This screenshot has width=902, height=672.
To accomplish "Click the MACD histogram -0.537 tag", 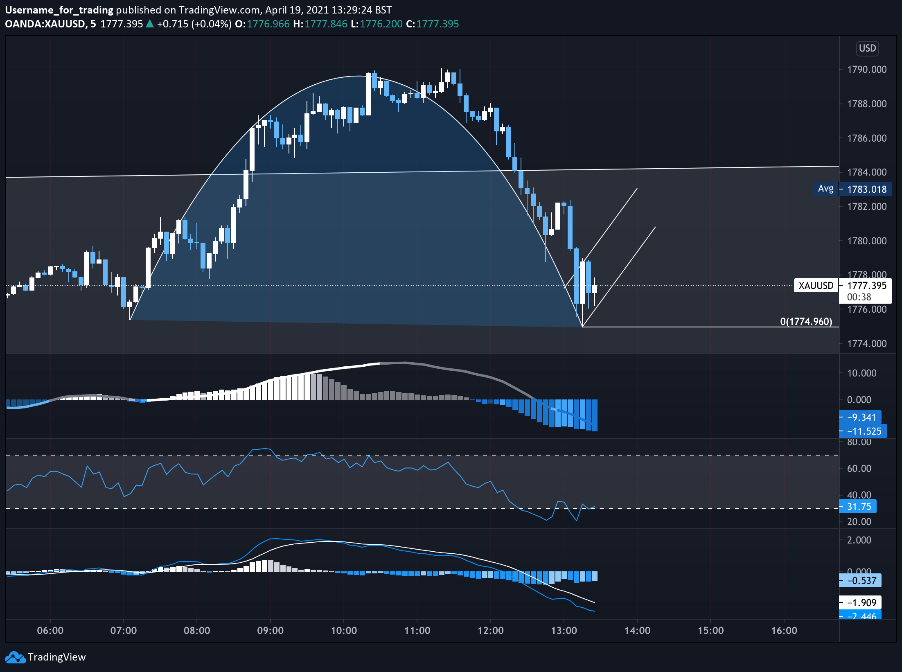I will point(860,580).
